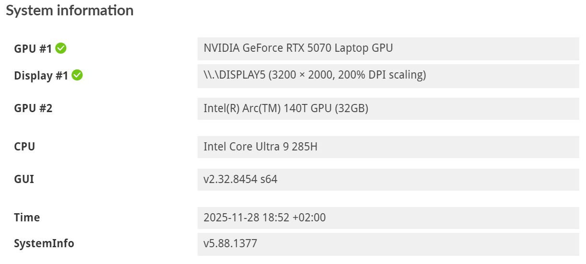Click the green checkmark beside Display #1
Screen dimensions: 586x264
[77, 75]
